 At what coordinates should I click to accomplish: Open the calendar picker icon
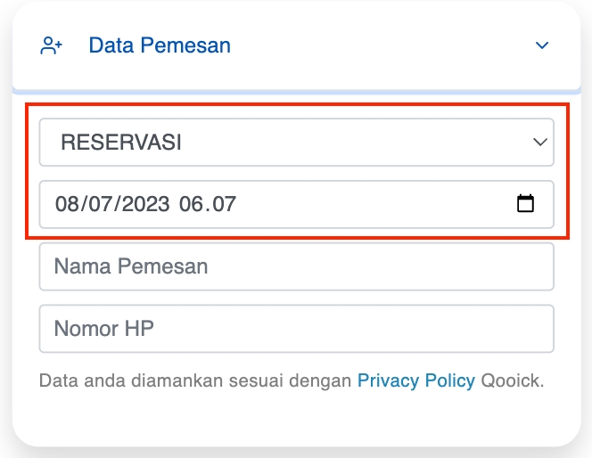[x=525, y=204]
